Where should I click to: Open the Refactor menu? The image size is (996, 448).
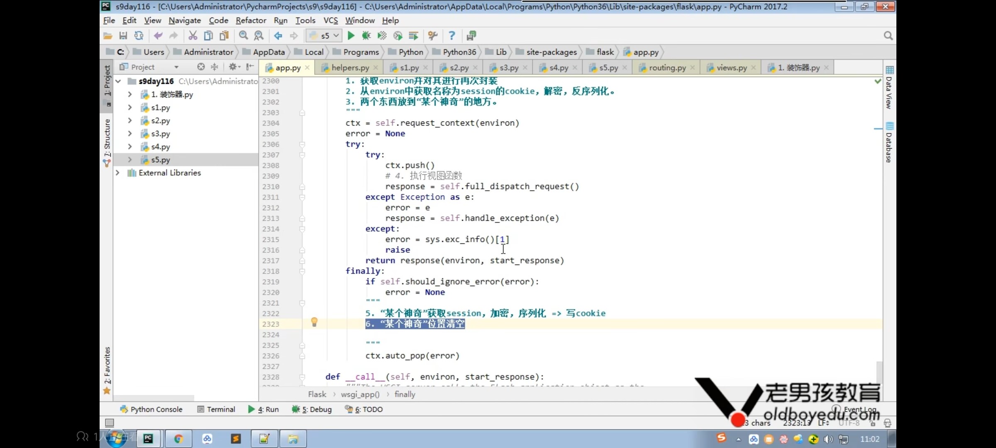tap(251, 20)
